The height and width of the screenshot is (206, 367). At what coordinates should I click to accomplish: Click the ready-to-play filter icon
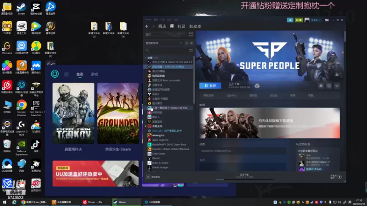pyautogui.click(x=192, y=43)
